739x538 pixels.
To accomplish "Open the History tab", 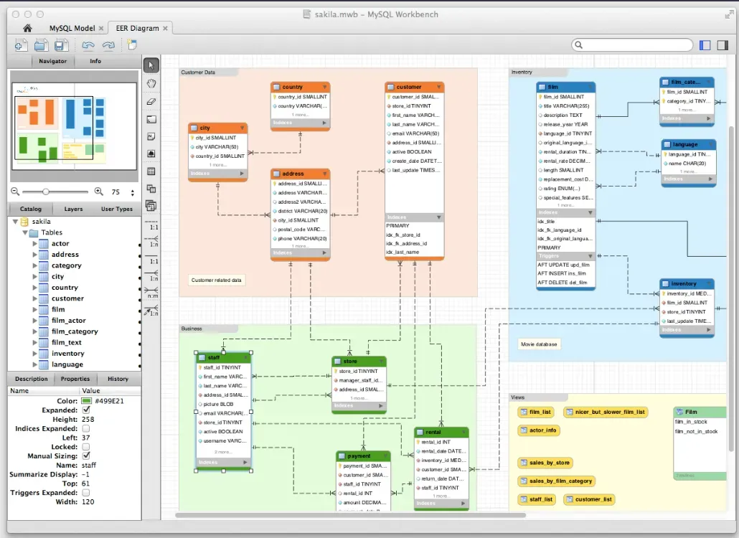I will (118, 379).
